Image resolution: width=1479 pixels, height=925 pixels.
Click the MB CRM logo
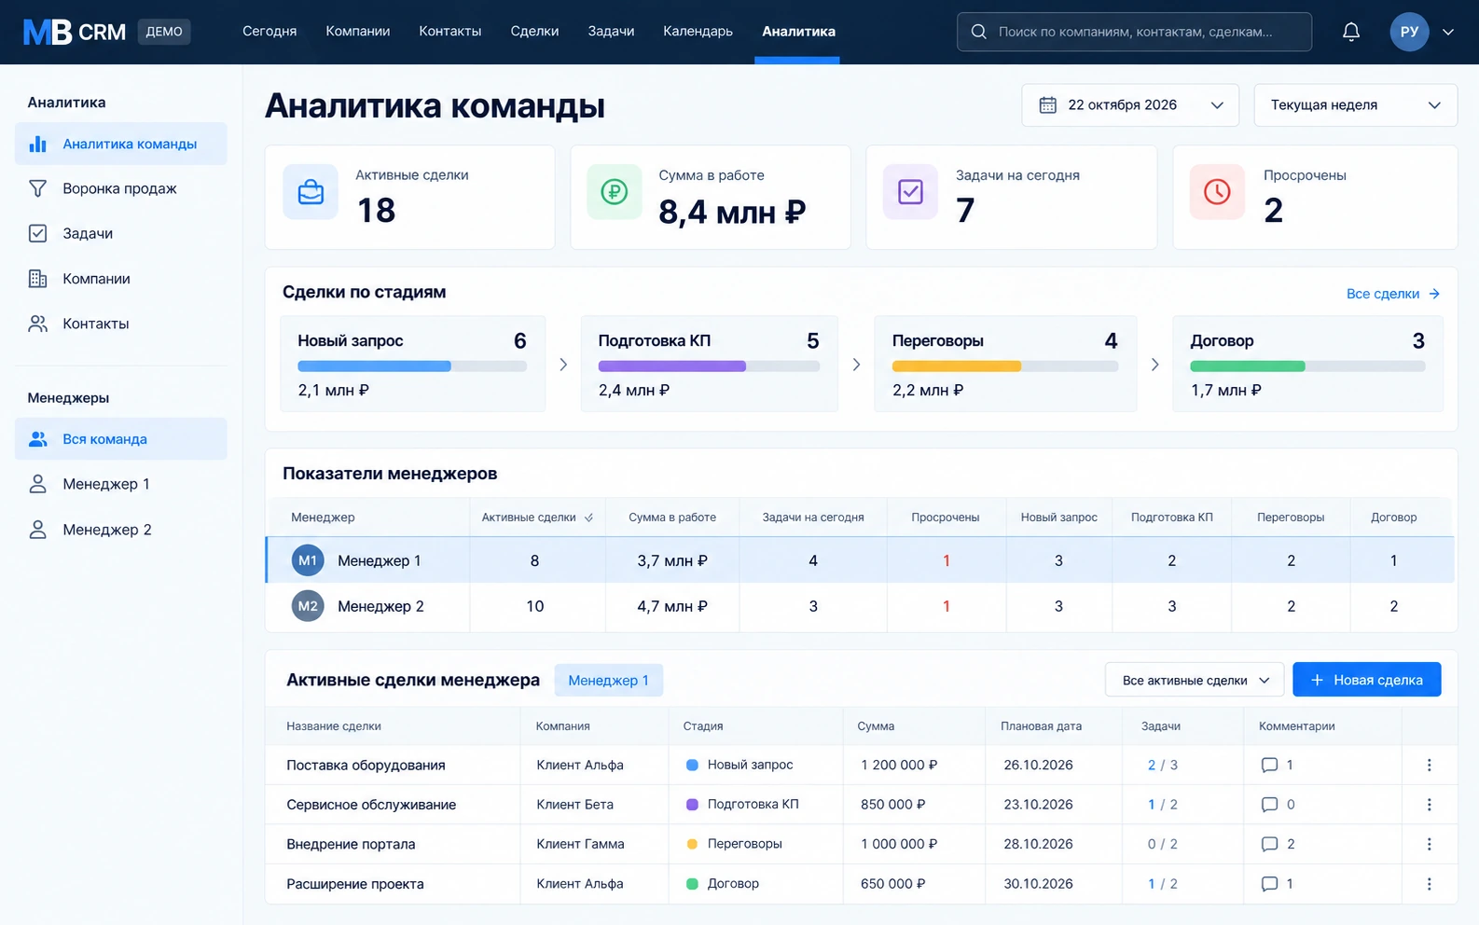[x=75, y=32]
